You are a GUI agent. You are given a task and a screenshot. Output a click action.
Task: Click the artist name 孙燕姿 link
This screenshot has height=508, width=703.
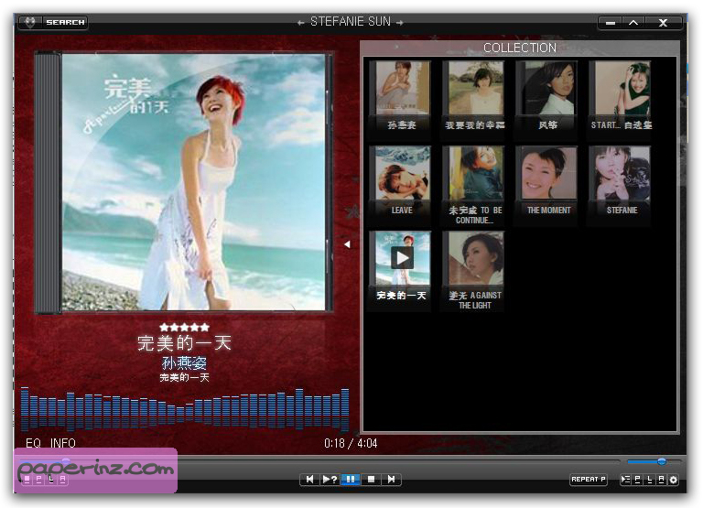(x=184, y=362)
